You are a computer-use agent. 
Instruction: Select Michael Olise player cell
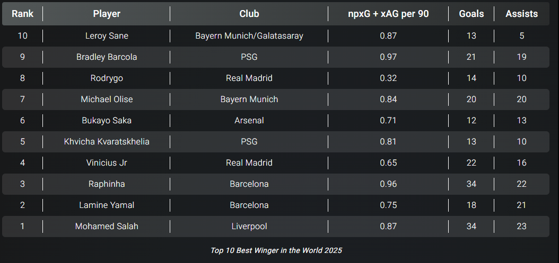107,99
